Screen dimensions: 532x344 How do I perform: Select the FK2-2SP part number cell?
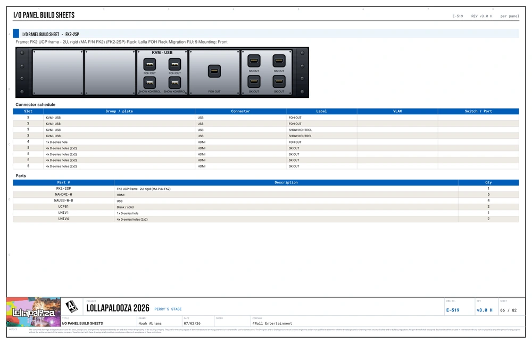pos(63,189)
